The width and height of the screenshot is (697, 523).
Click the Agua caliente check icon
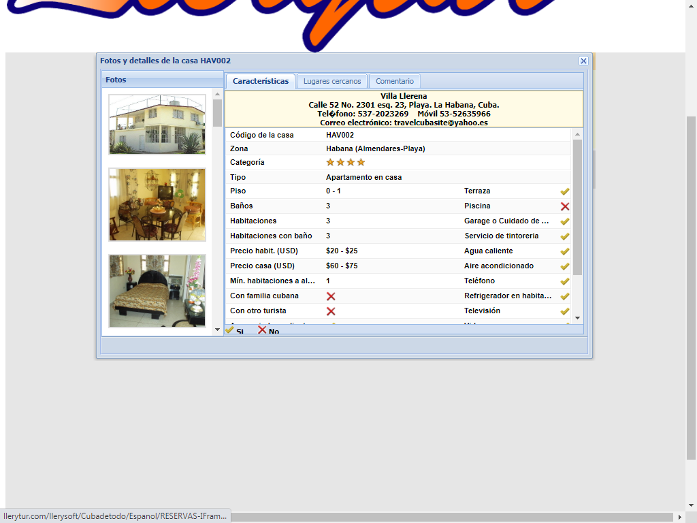(564, 251)
